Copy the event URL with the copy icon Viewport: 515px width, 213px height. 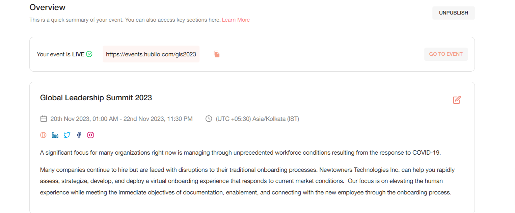[217, 54]
